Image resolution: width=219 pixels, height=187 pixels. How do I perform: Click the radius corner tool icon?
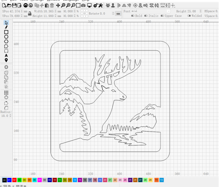tap(6, 108)
